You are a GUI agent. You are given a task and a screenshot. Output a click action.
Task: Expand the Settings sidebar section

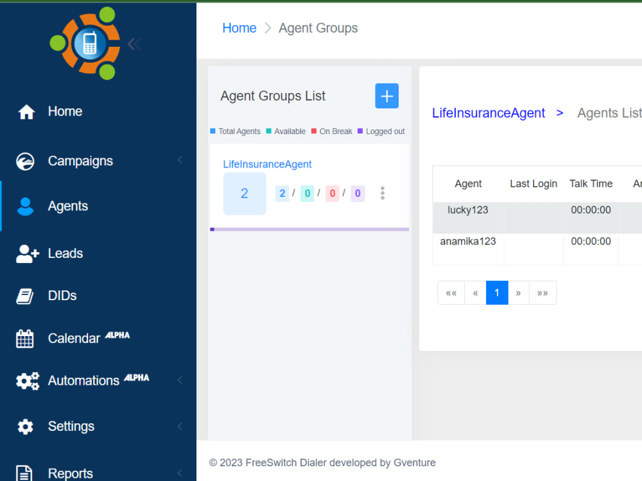coord(180,426)
